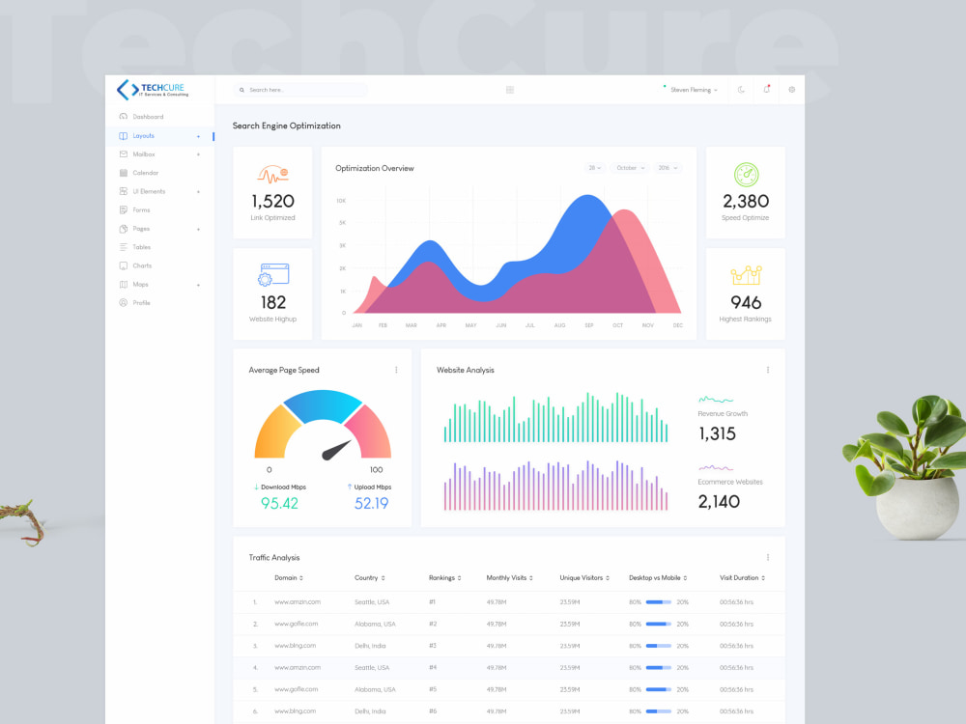Click the Website Highup browser icon
The height and width of the screenshot is (724, 966).
click(273, 274)
